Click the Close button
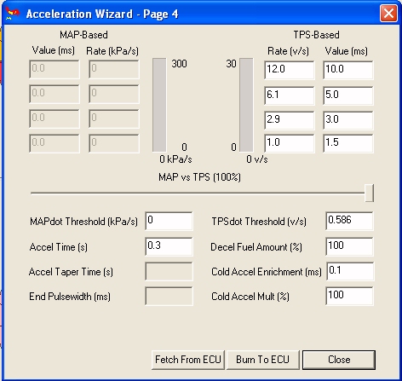 (339, 360)
